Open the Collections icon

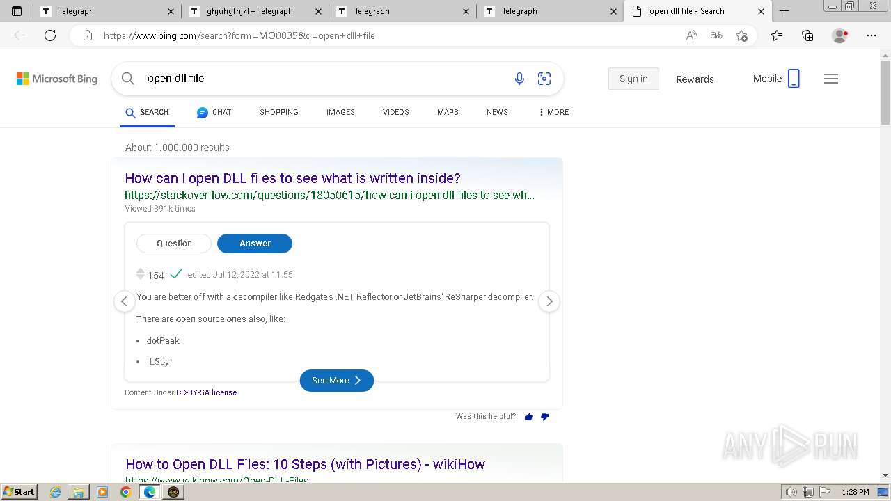pos(807,35)
